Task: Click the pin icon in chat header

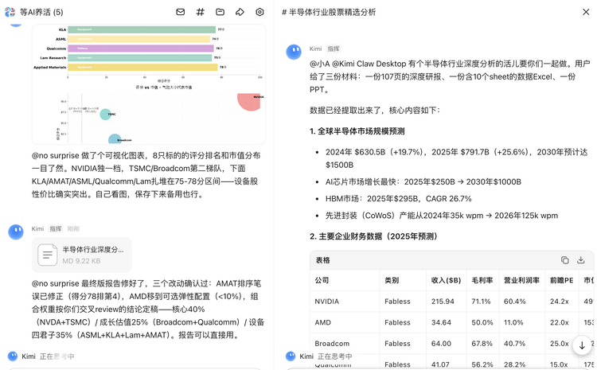Action: [x=240, y=12]
